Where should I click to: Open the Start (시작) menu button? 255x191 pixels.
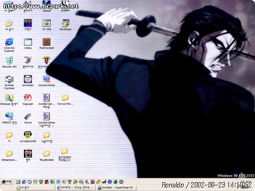pos(7,182)
